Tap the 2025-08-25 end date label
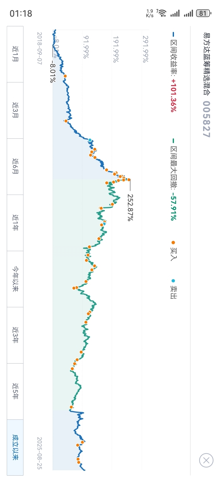Viewport: 222px width, 478px height. pyautogui.click(x=39, y=453)
